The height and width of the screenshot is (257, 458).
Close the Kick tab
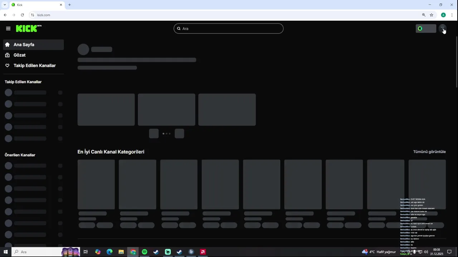pos(61,5)
